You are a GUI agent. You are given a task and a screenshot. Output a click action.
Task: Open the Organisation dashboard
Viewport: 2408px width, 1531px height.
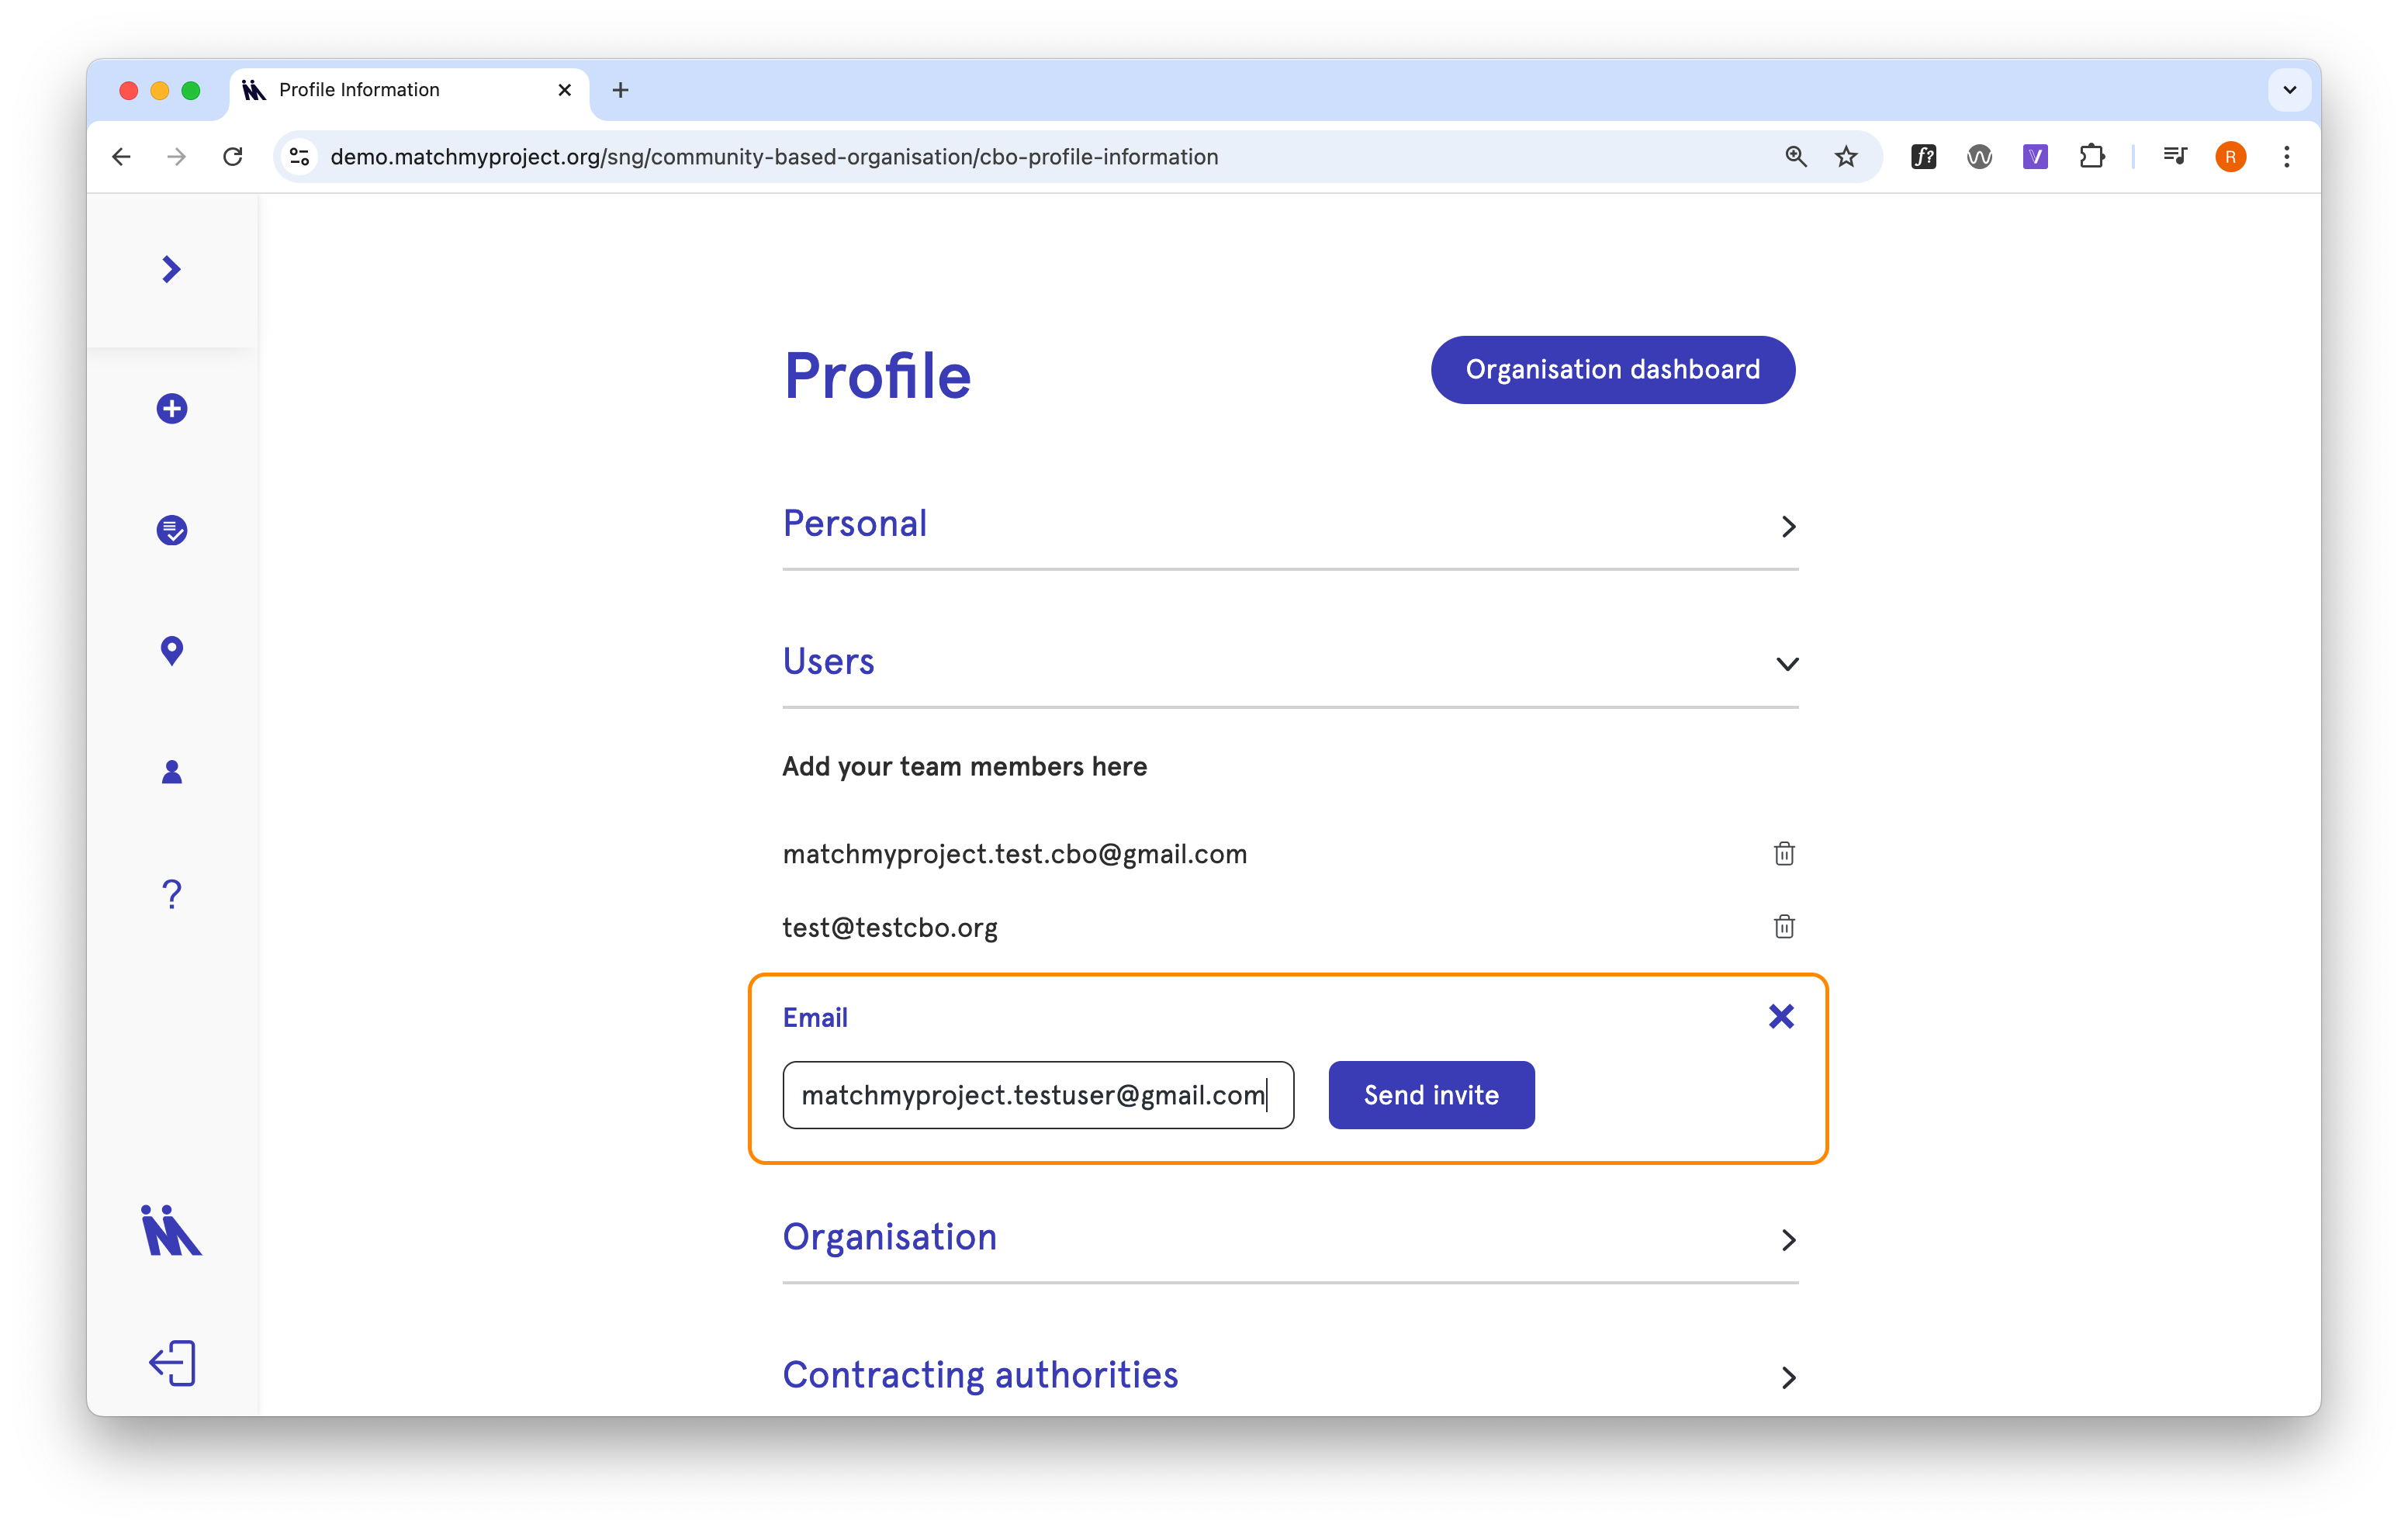1612,370
